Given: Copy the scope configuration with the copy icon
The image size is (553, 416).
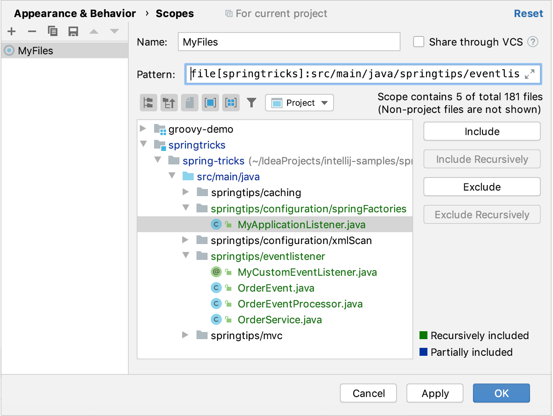Looking at the screenshot, I should tap(52, 31).
